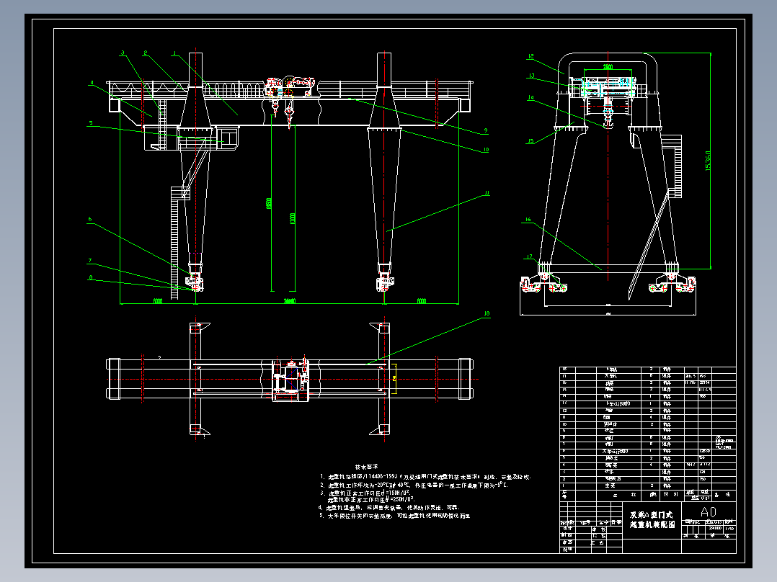This screenshot has width=777, height=582.
Task: Click callout number 8 near the wheel bogie
Action: point(90,277)
